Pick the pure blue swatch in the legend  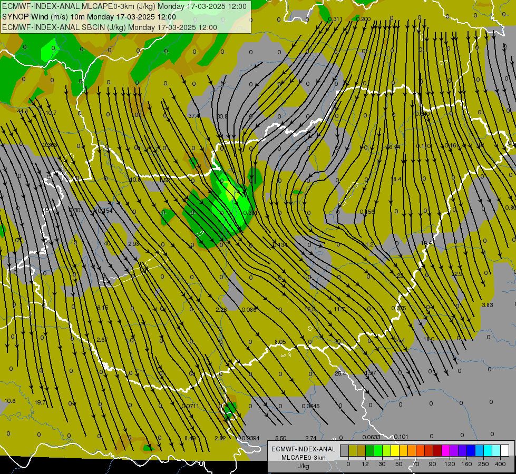471,450
